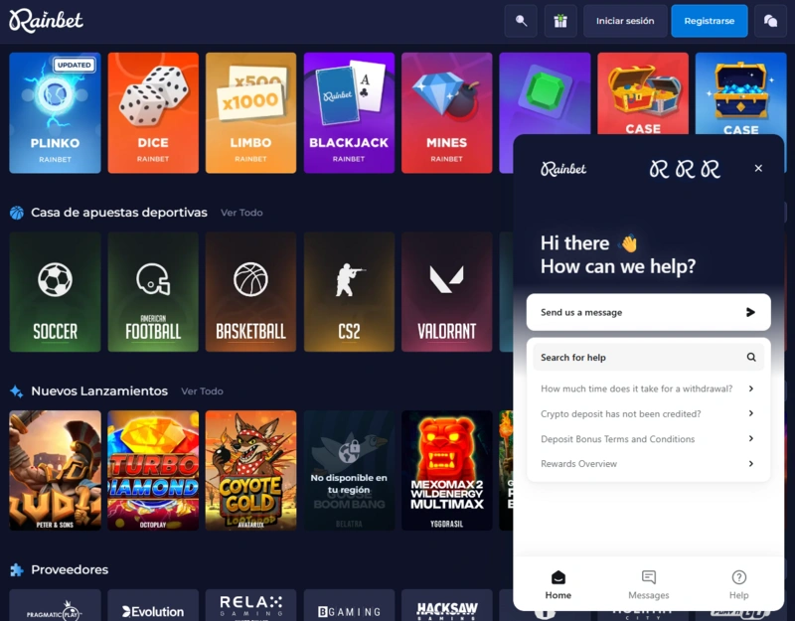Open Deposit Bonus Terms and Conditions article
795x621 pixels.
(647, 439)
